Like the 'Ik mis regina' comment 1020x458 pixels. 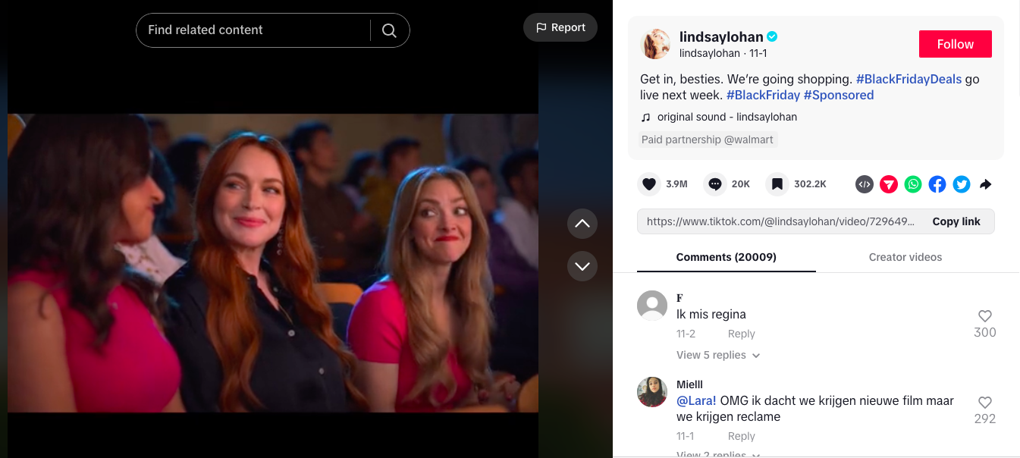coord(984,316)
